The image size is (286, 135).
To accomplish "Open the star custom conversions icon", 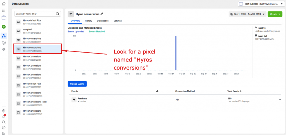I will 4,43.
